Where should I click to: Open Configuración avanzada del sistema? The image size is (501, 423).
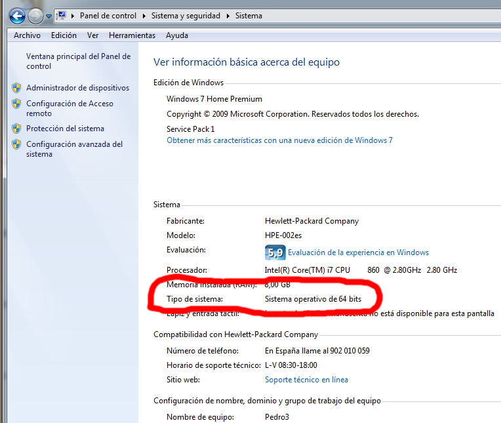[75, 149]
